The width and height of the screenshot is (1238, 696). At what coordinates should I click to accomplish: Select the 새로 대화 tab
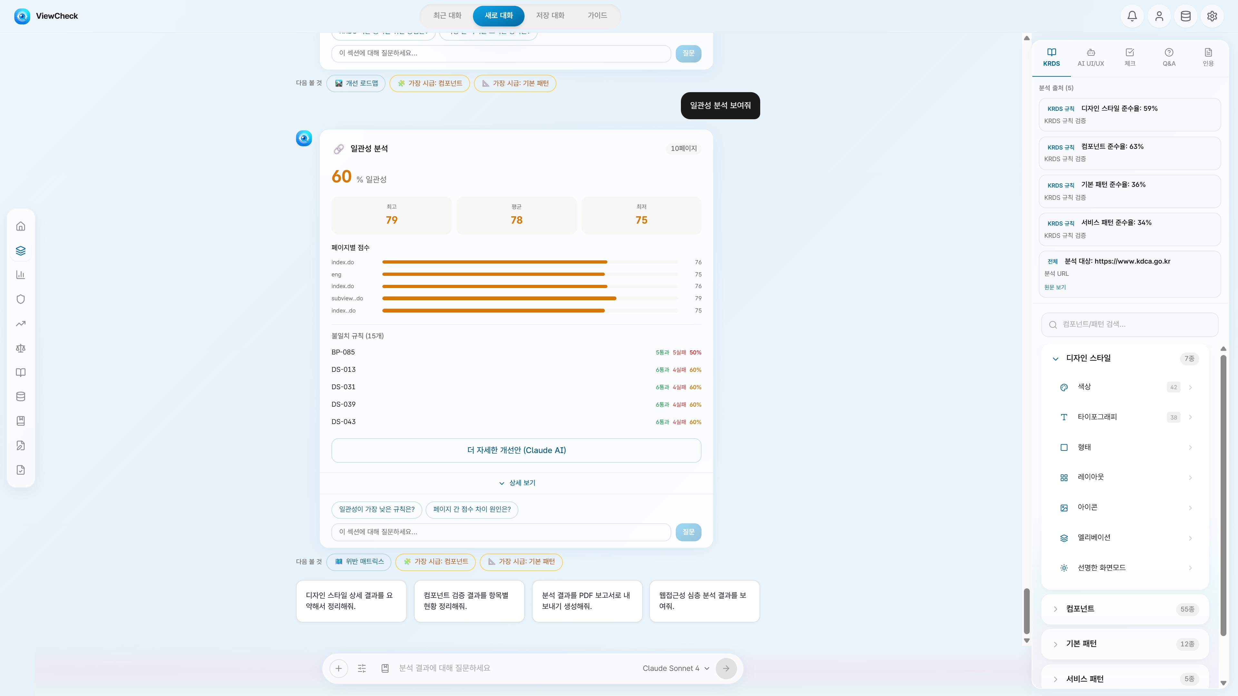coord(499,15)
